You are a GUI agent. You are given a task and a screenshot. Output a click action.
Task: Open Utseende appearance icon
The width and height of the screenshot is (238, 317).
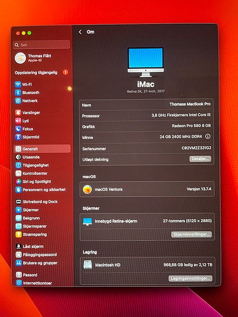18,157
